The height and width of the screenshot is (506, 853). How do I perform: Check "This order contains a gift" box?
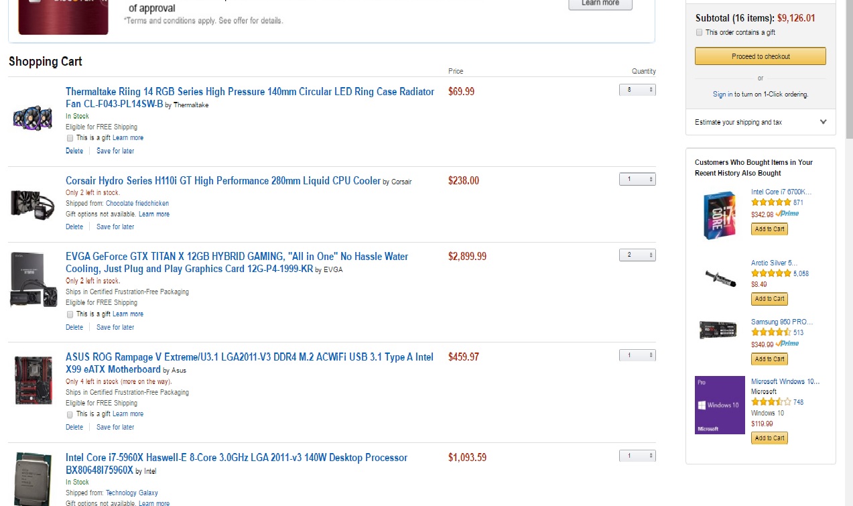click(700, 32)
